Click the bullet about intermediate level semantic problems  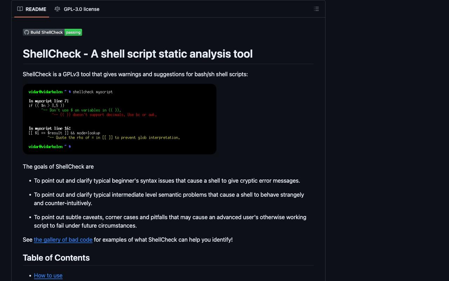click(169, 199)
